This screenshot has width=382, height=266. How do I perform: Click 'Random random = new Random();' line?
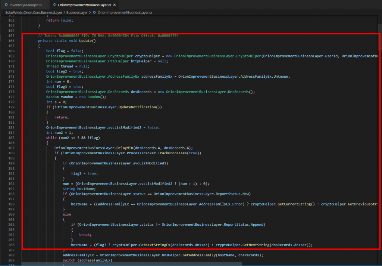coord(76,97)
